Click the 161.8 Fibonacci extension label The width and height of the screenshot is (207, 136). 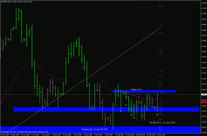coord(161,76)
